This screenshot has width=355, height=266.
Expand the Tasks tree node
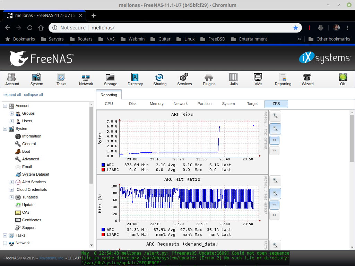5,235
